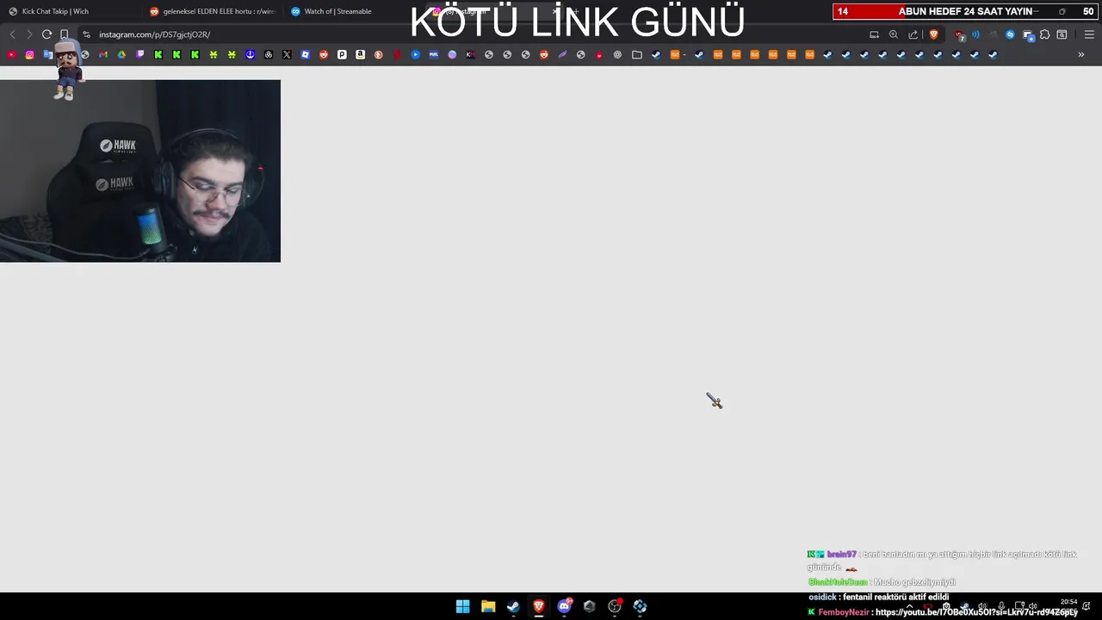This screenshot has height=620, width=1102.
Task: Open the Twitch bookmark
Action: (x=140, y=55)
